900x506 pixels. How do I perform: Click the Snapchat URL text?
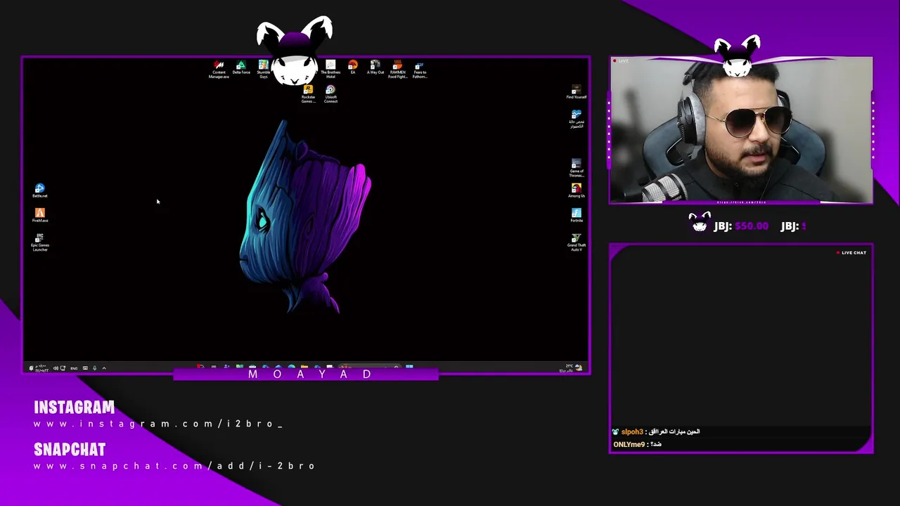174,466
